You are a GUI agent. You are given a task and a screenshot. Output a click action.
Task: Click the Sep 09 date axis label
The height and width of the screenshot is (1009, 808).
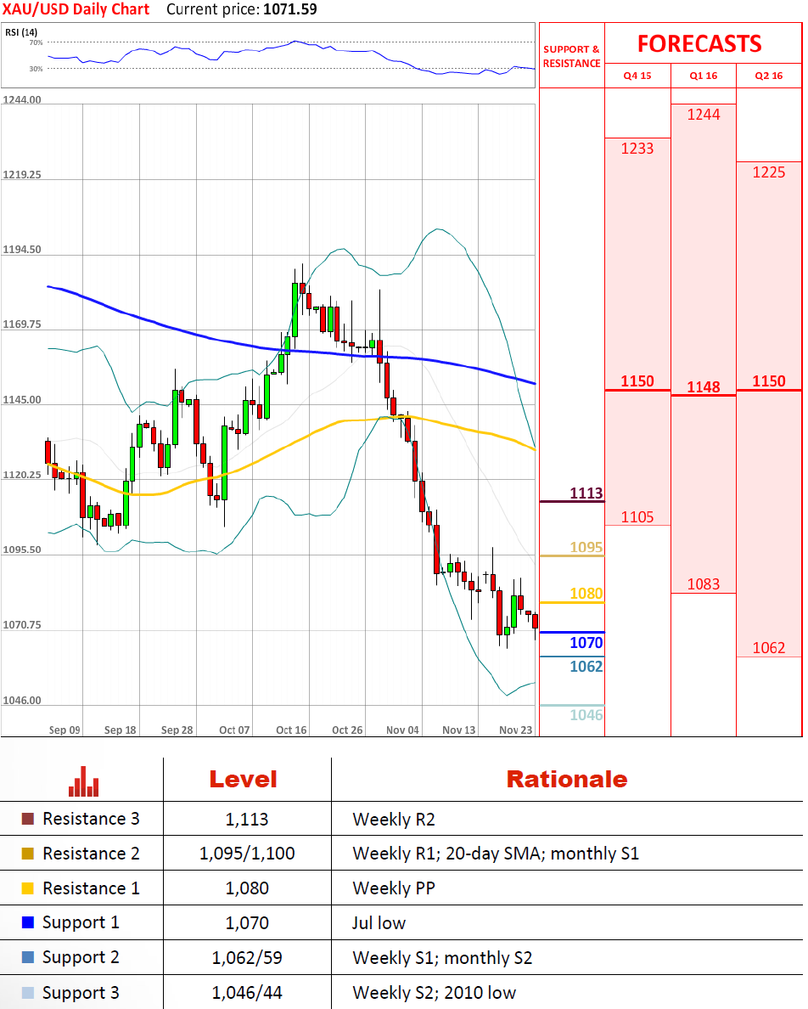[x=65, y=730]
